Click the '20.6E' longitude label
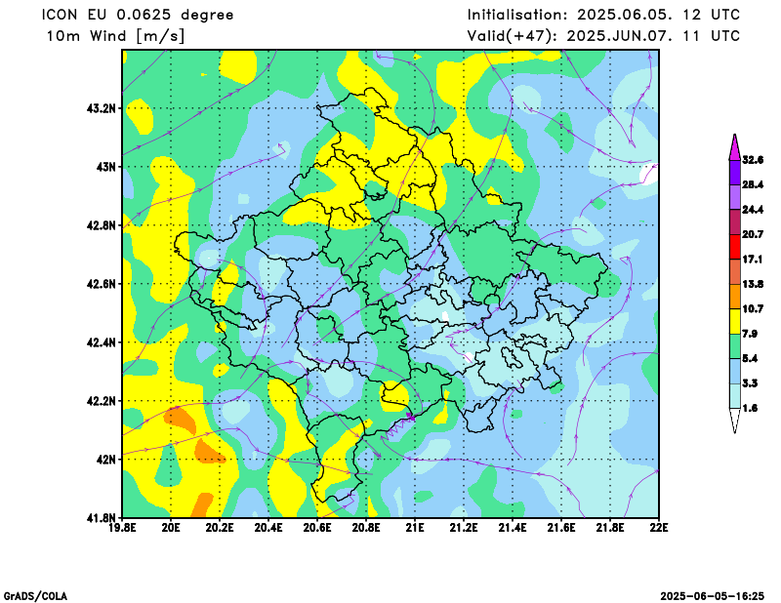The image size is (781, 603). (x=317, y=528)
